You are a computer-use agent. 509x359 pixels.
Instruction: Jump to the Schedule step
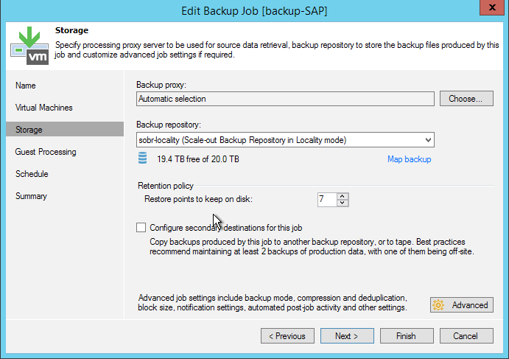[32, 174]
